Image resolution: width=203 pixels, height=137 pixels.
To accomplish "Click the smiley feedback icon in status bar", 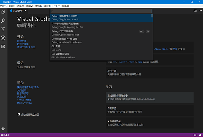I will click(195, 135).
